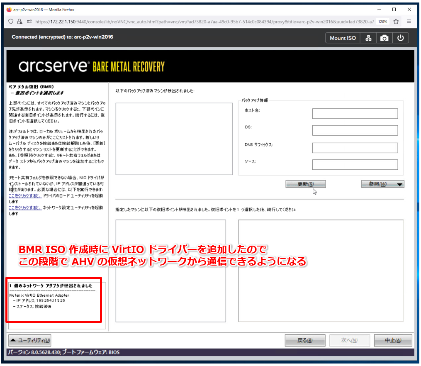Click the 戻る(B) back button

[305, 340]
